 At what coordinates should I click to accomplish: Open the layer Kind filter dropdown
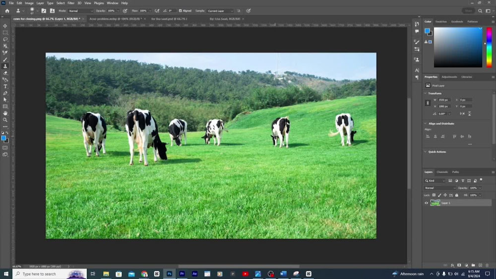click(435, 181)
